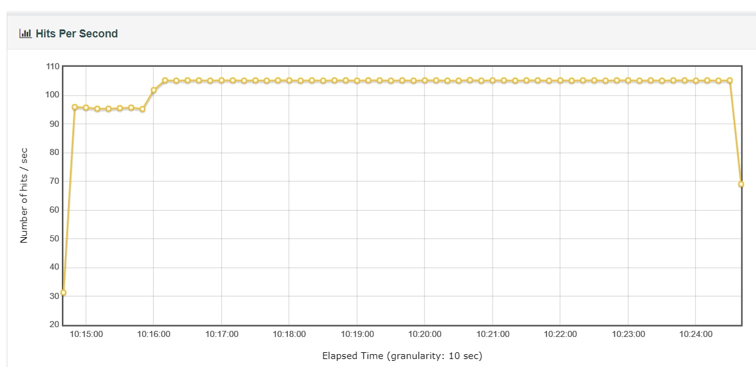The width and height of the screenshot is (756, 367).
Task: Click x-axis label 10:15:00
Action: (x=86, y=335)
